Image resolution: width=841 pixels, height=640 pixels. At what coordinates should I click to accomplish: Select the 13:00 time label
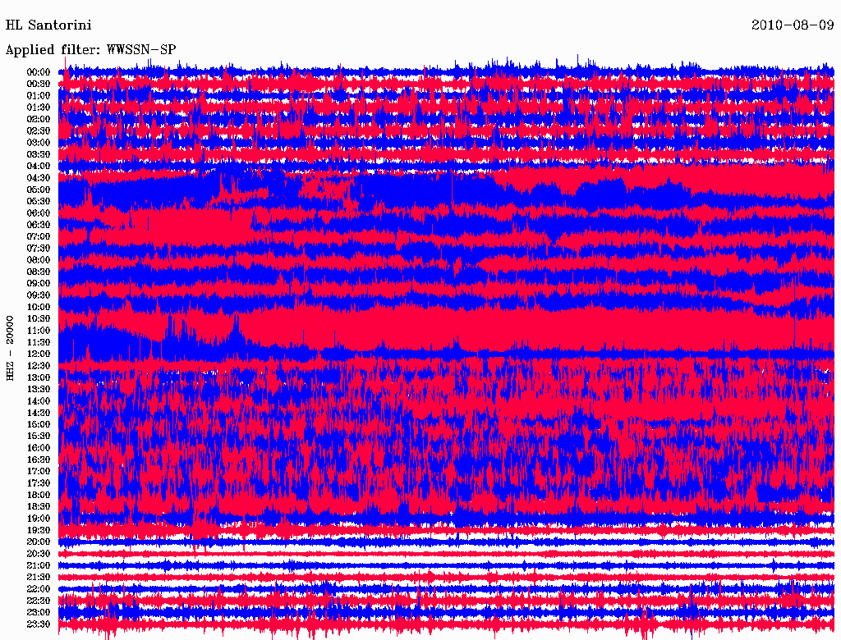coord(38,377)
